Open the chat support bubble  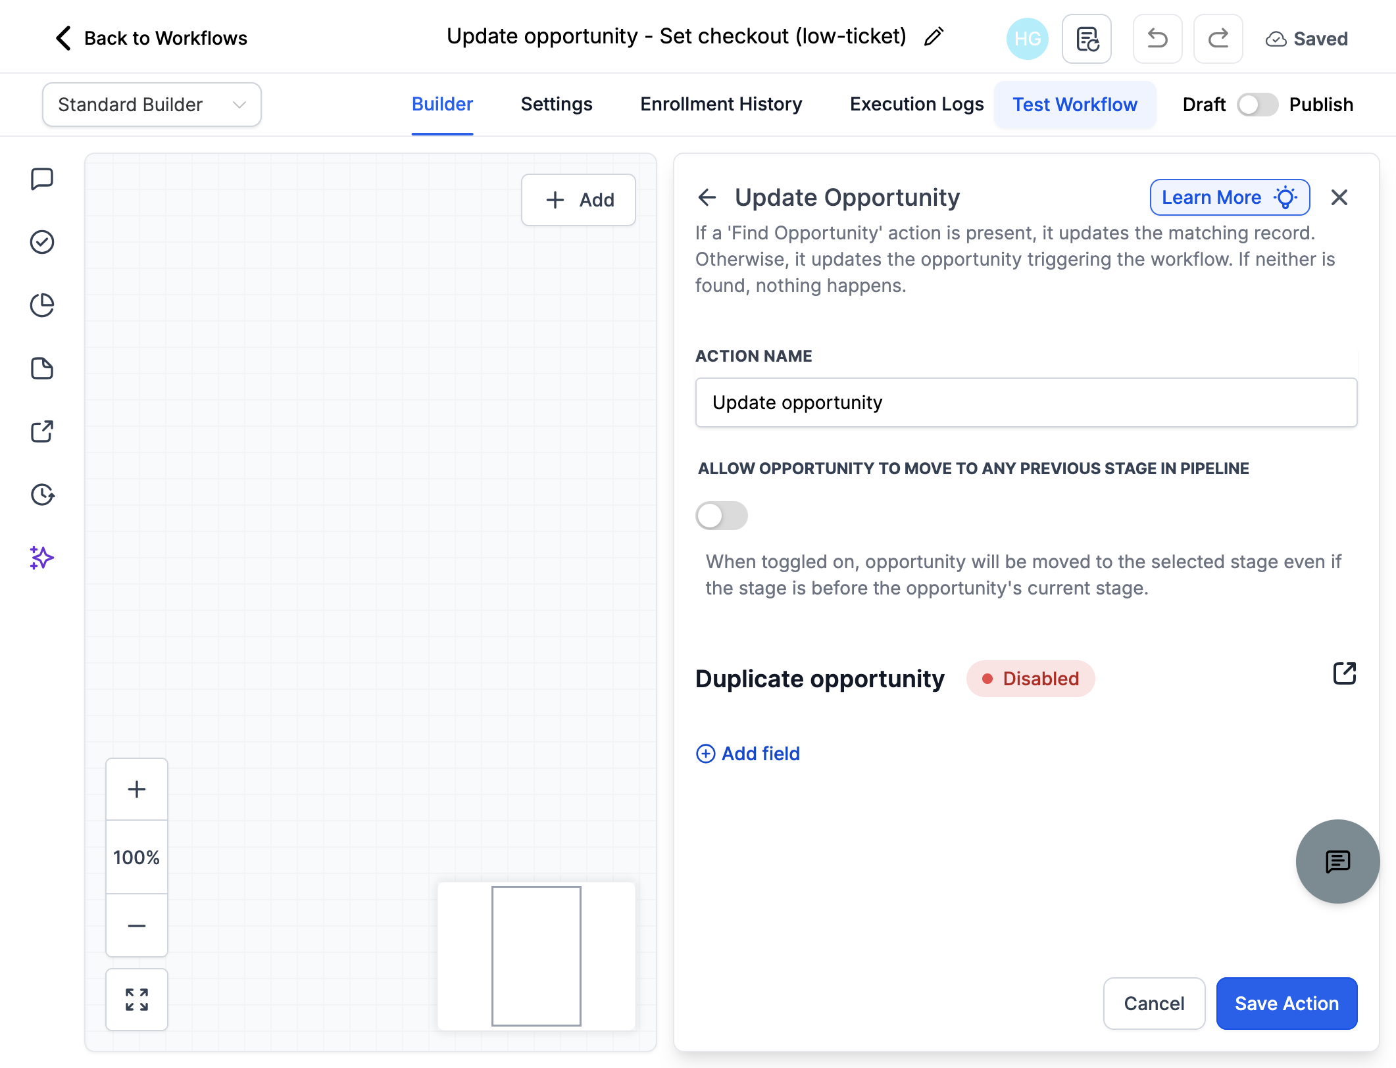(x=1337, y=862)
